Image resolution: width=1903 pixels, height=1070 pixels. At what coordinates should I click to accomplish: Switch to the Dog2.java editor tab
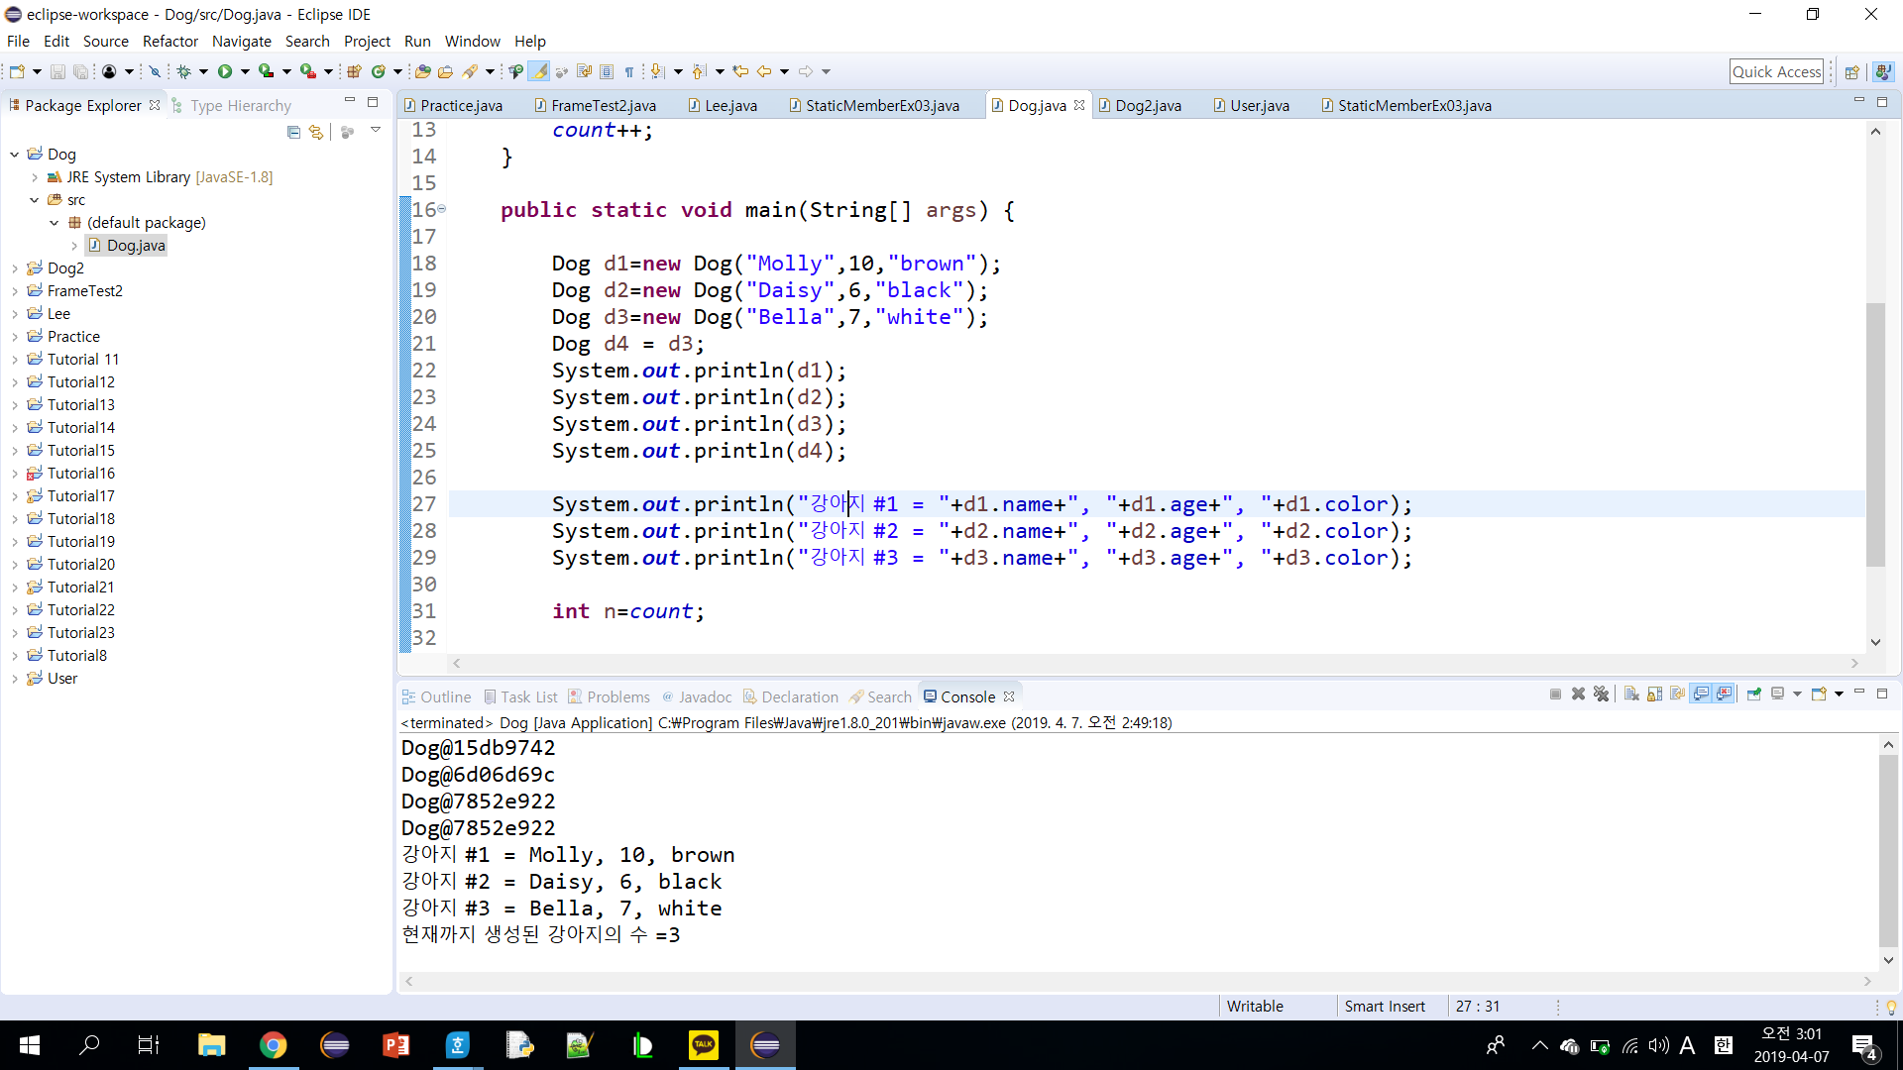1147,106
